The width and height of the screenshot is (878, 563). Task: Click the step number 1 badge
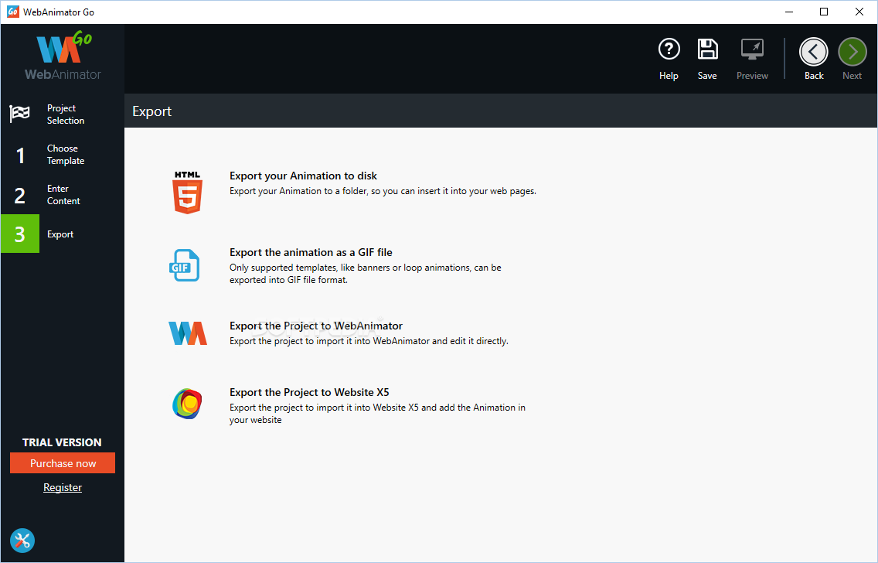(20, 155)
